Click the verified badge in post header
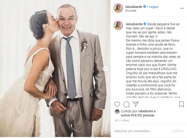187x138 pixels. tap(144, 7)
